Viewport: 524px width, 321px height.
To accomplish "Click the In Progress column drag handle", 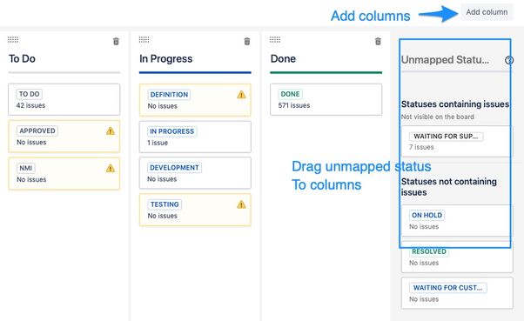I will 144,40.
